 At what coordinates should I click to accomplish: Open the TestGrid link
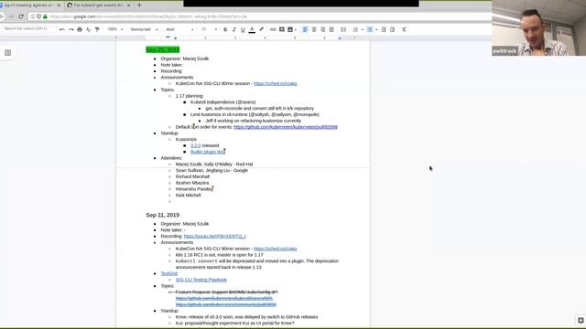point(169,273)
